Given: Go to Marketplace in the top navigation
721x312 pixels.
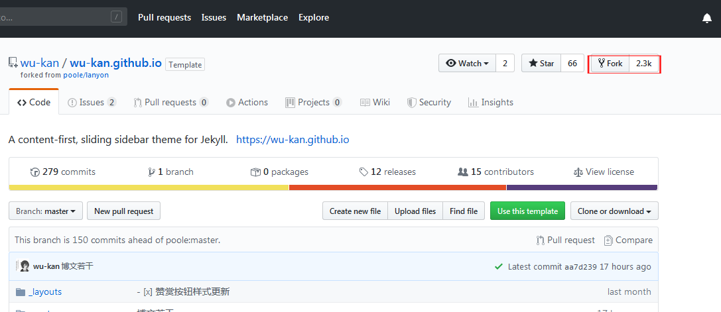Looking at the screenshot, I should click(262, 17).
